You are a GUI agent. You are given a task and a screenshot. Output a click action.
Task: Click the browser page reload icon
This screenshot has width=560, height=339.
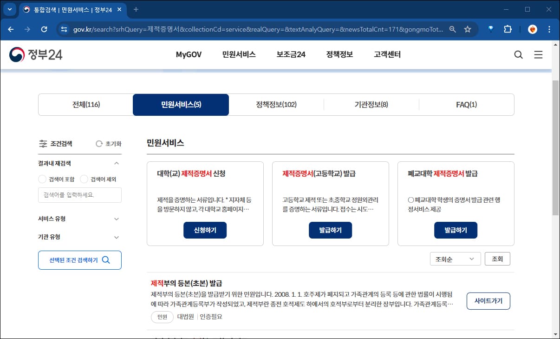[44, 28]
